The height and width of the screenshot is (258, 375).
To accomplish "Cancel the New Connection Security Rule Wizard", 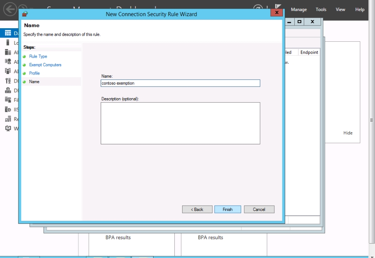I will tap(259, 209).
